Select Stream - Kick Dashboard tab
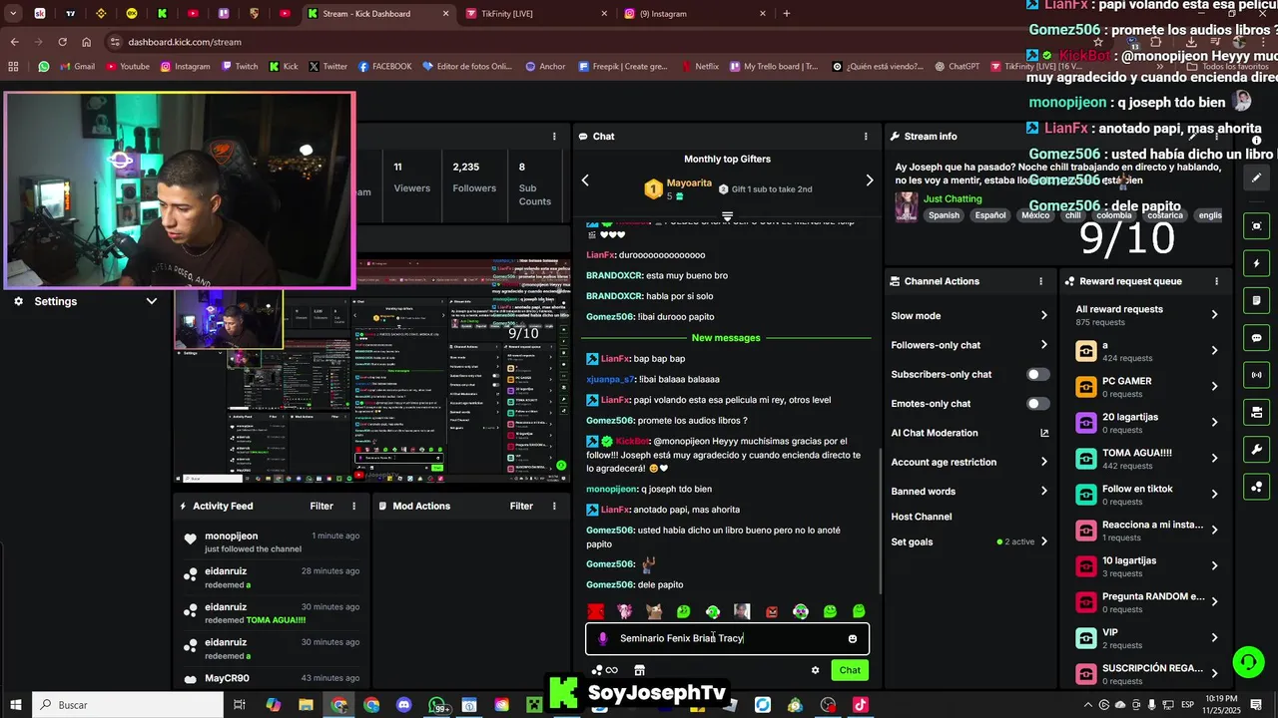The height and width of the screenshot is (718, 1278). tap(378, 14)
